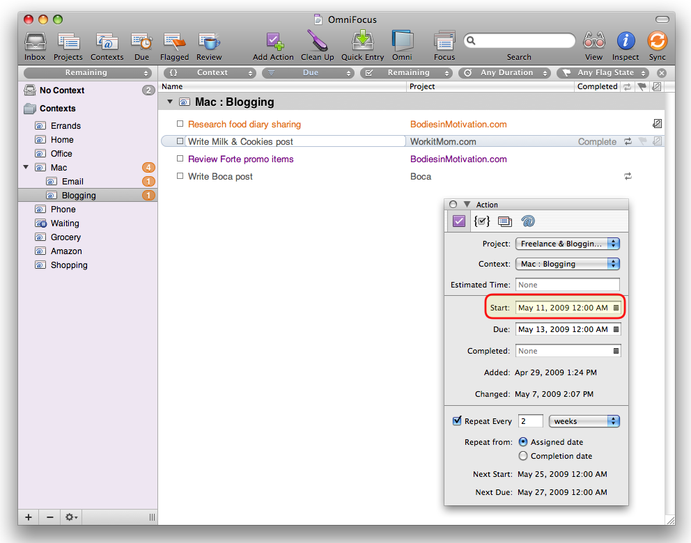The width and height of the screenshot is (691, 543).
Task: Click the add context plus button
Action: pos(29,517)
